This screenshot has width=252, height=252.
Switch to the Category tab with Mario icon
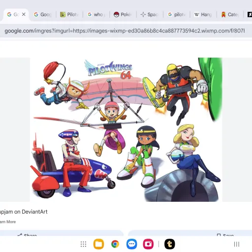(230, 15)
